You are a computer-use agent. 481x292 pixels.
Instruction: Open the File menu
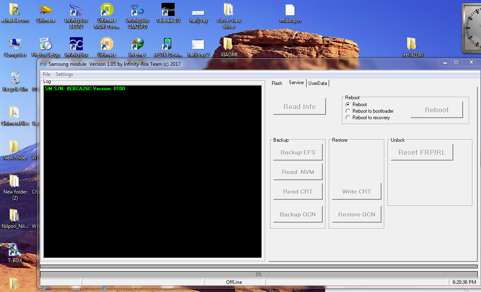pos(47,74)
